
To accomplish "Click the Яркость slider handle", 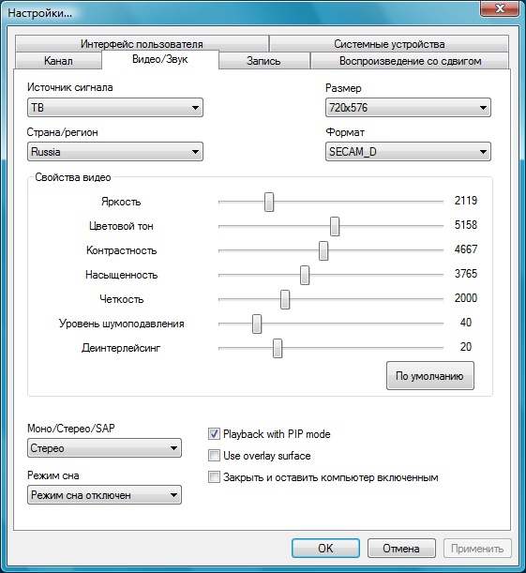I will 269,202.
